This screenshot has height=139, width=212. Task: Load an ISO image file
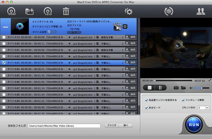click(x=48, y=11)
